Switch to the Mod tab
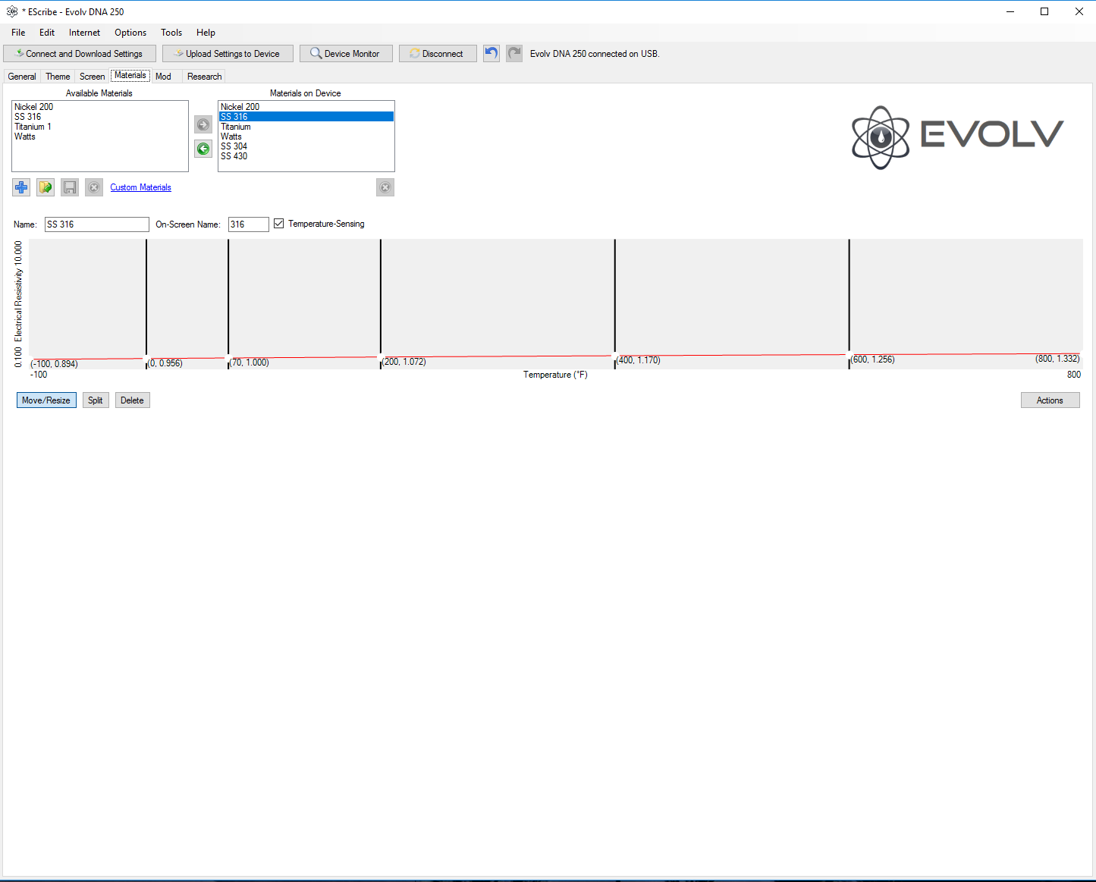The width and height of the screenshot is (1096, 882). click(163, 77)
